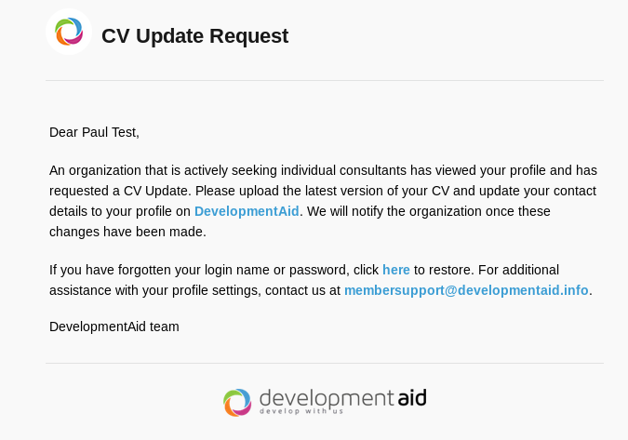
Task: Click the line 'changes have been made.'
Action: pyautogui.click(x=127, y=232)
